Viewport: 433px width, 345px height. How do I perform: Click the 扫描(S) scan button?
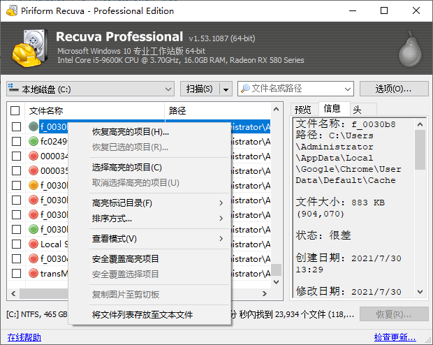(199, 89)
